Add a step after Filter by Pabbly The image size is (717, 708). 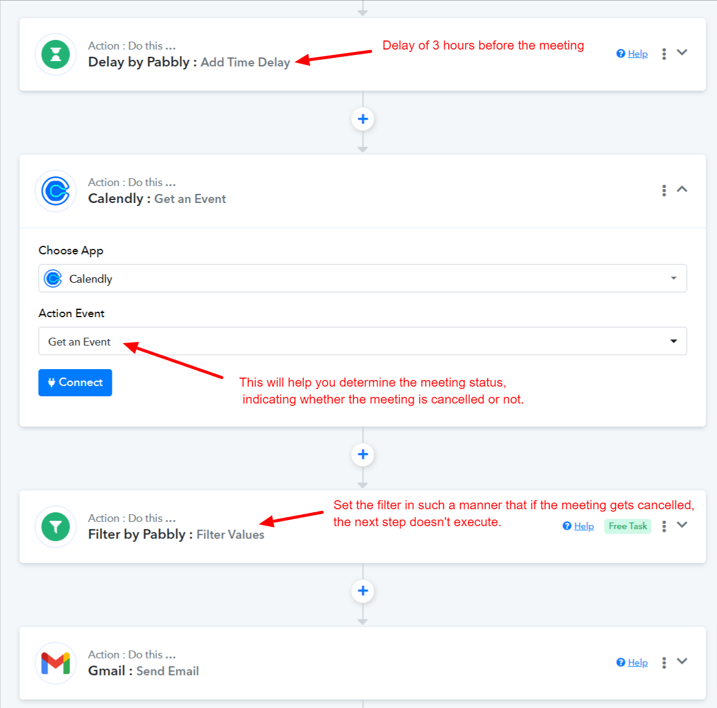point(363,591)
